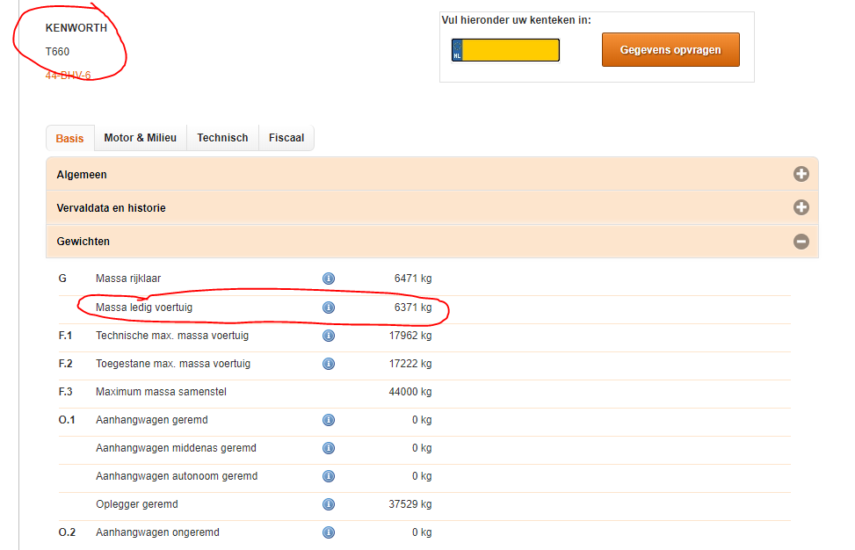Collapse the Gewichten section

coord(801,241)
